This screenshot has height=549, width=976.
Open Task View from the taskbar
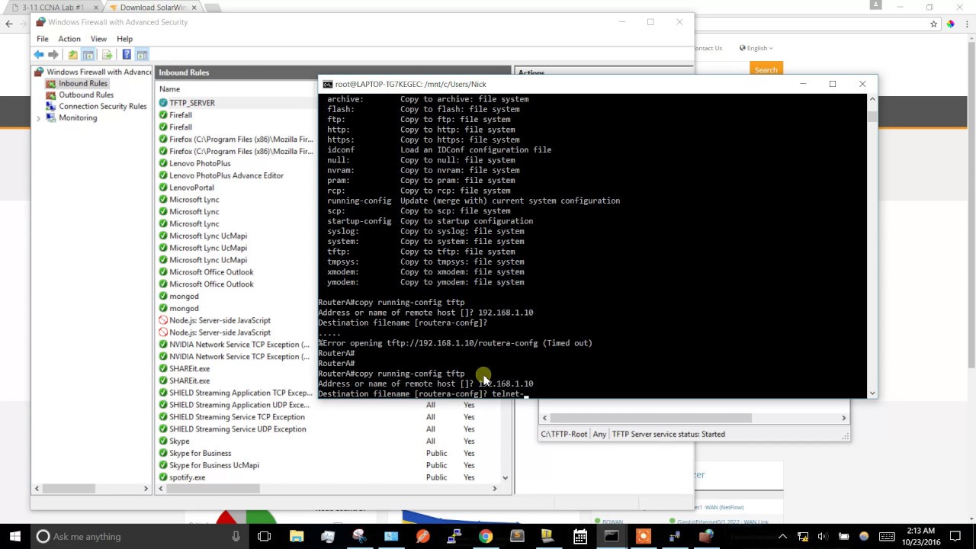(x=265, y=536)
